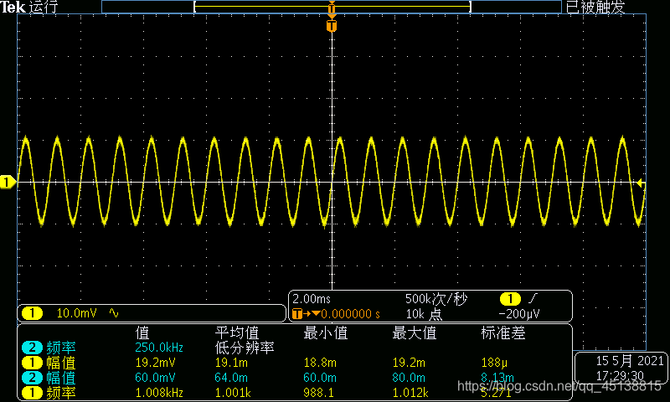Click the 平均值 column header

pyautogui.click(x=237, y=332)
